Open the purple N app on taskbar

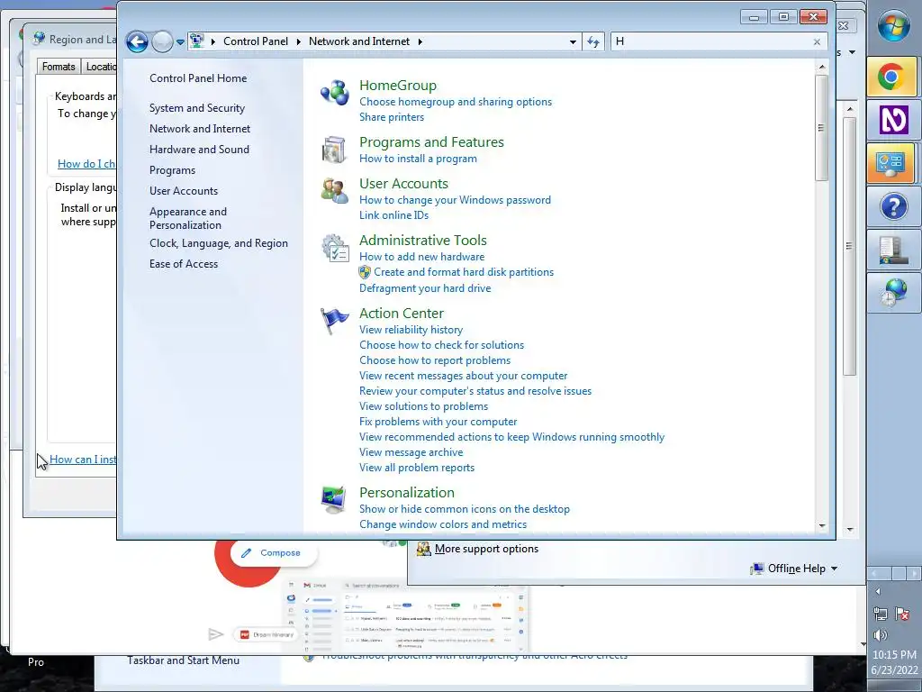point(893,120)
